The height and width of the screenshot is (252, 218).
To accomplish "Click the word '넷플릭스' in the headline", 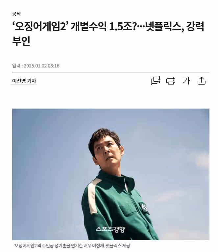I will point(164,26).
